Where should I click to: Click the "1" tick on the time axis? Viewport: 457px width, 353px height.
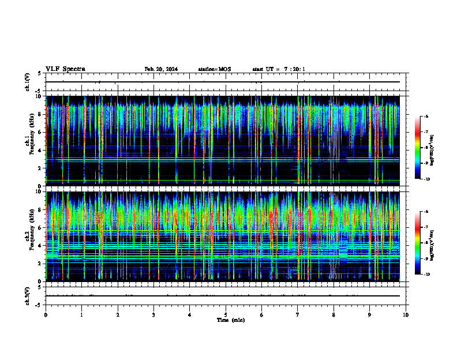[81, 315]
